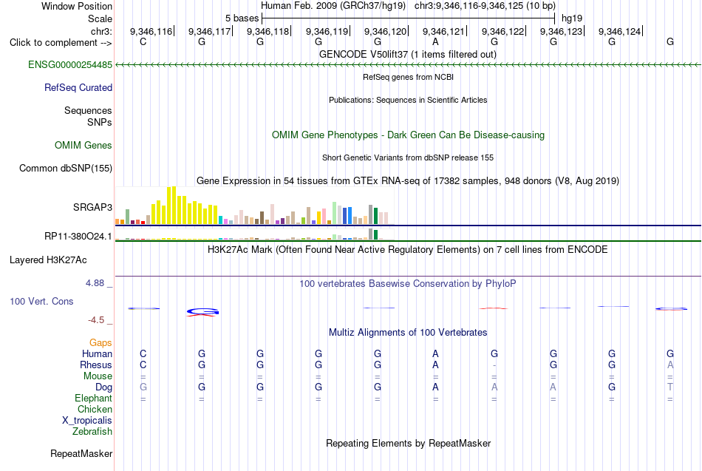
Task: Click the Elephant species row label
Action: click(93, 399)
